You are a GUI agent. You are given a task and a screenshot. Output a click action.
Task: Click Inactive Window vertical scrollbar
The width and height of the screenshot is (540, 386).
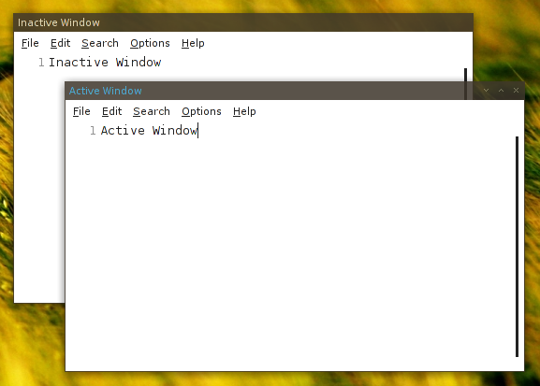tap(466, 75)
